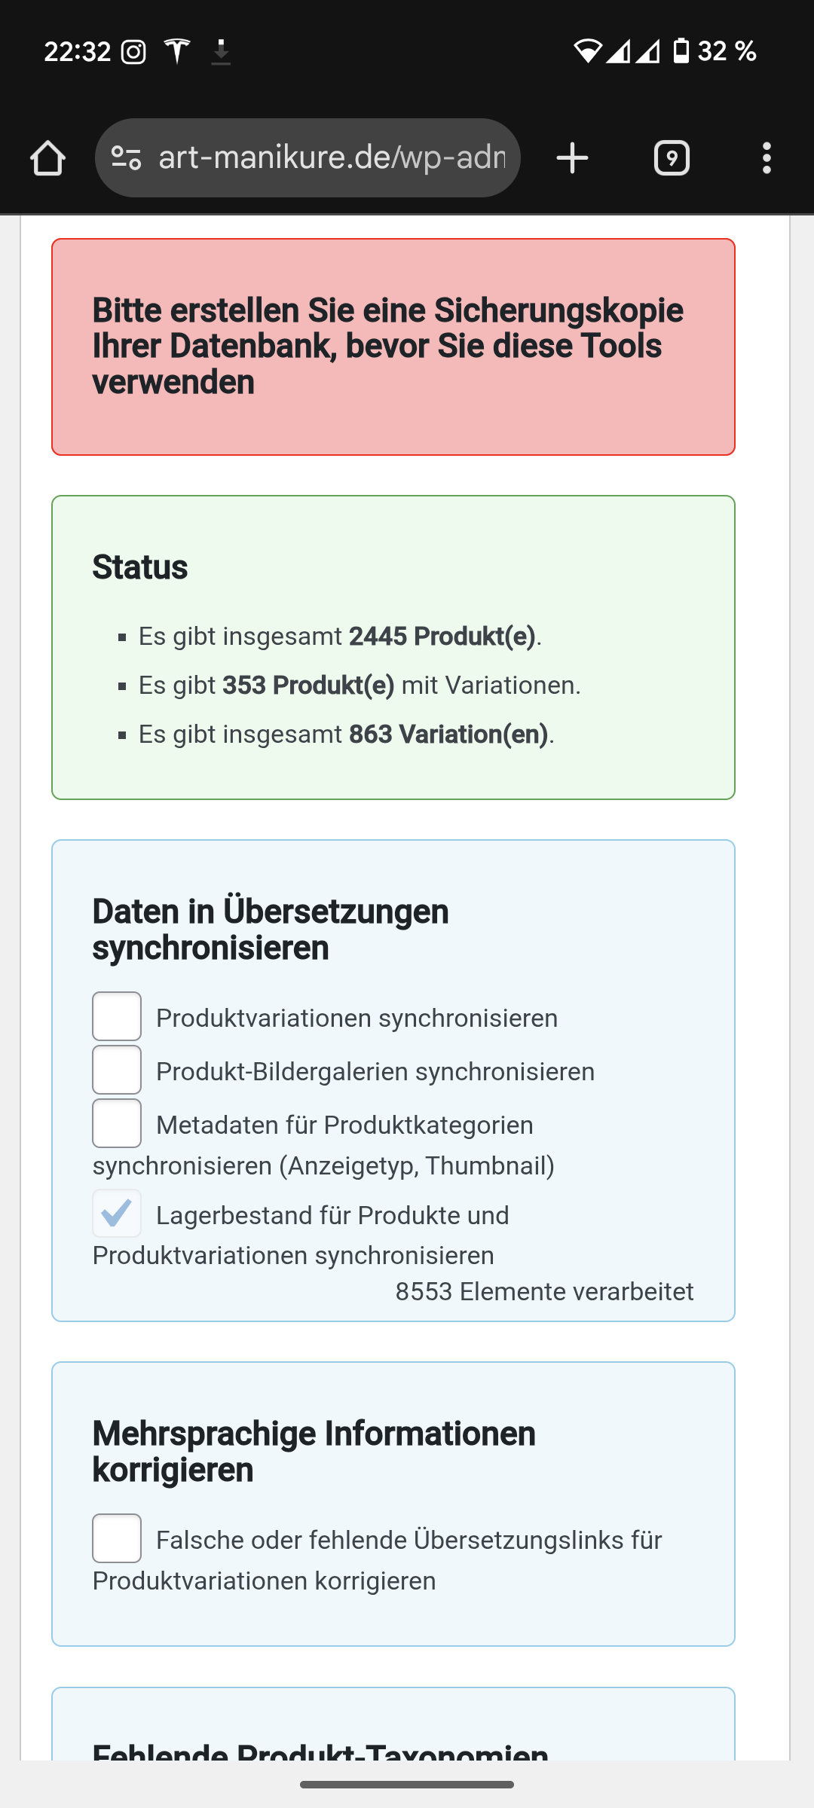This screenshot has width=814, height=1808.
Task: Tap the red backup warning notice
Action: (393, 347)
